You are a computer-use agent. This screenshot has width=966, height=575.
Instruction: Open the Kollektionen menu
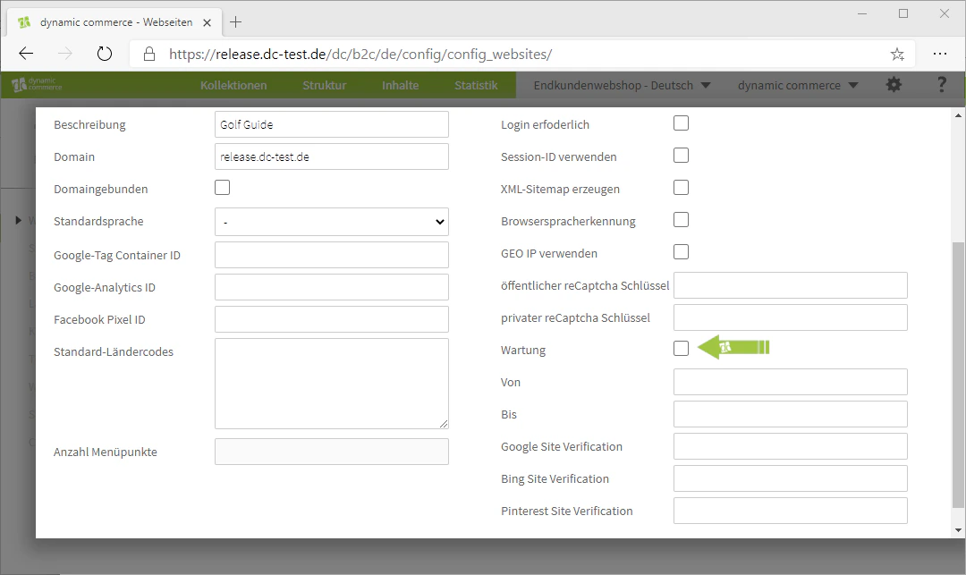click(x=233, y=85)
